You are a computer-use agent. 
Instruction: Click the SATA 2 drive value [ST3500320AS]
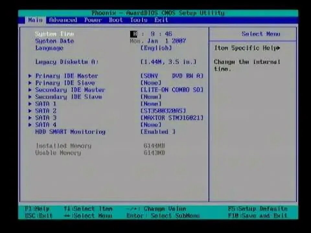[163, 111]
